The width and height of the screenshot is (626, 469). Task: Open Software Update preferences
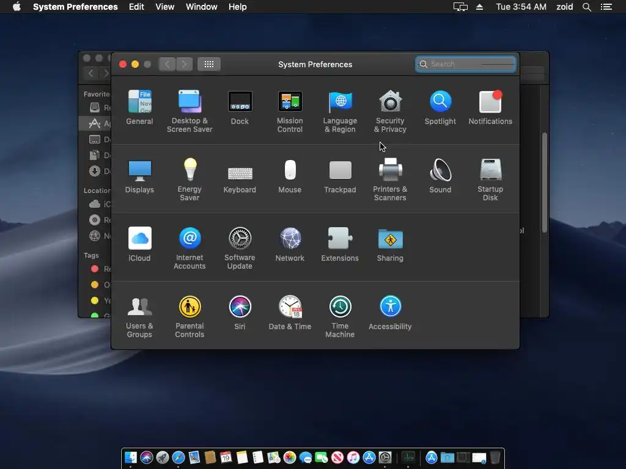tap(240, 248)
